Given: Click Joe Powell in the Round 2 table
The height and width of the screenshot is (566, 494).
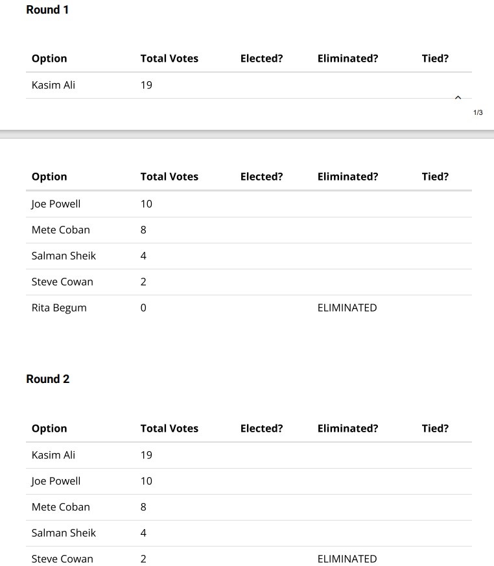Looking at the screenshot, I should 56,481.
